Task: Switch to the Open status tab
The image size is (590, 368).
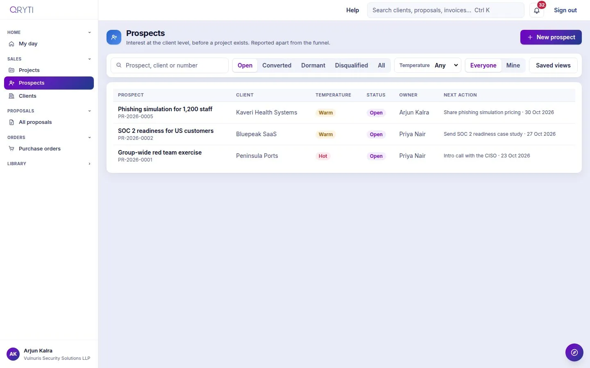Action: [x=245, y=65]
